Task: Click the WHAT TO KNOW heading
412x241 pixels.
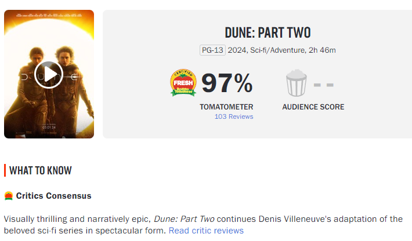Action: point(41,170)
